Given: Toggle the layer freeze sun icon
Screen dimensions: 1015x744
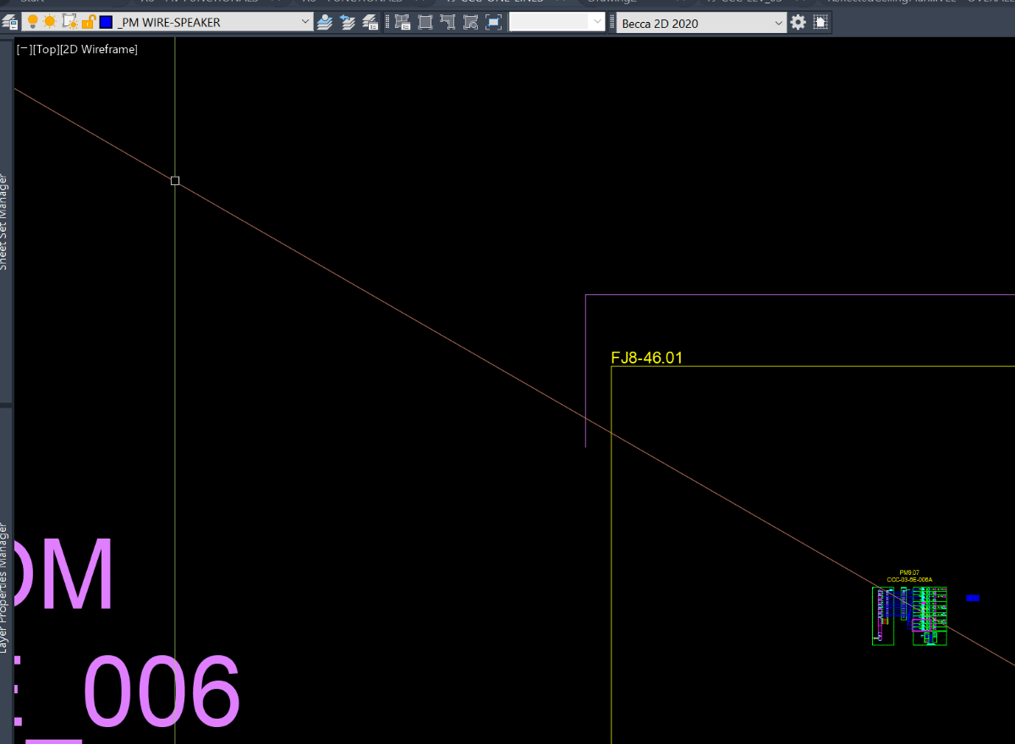Looking at the screenshot, I should (x=50, y=22).
